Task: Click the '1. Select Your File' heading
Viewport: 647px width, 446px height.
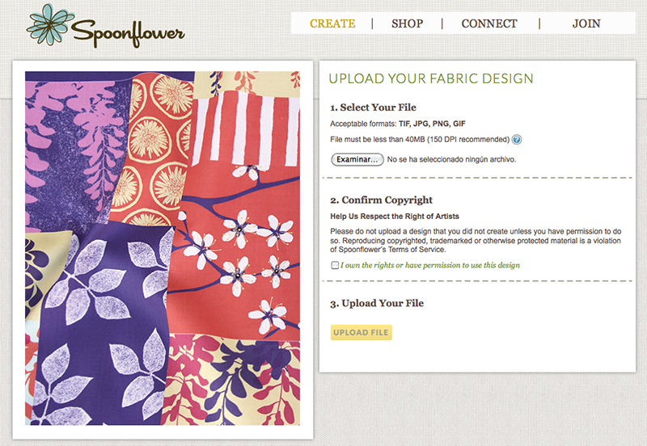Action: tap(373, 107)
